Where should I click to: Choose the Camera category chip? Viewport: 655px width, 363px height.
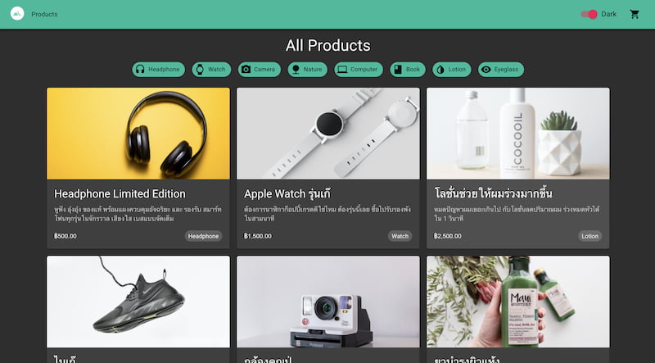coord(260,70)
